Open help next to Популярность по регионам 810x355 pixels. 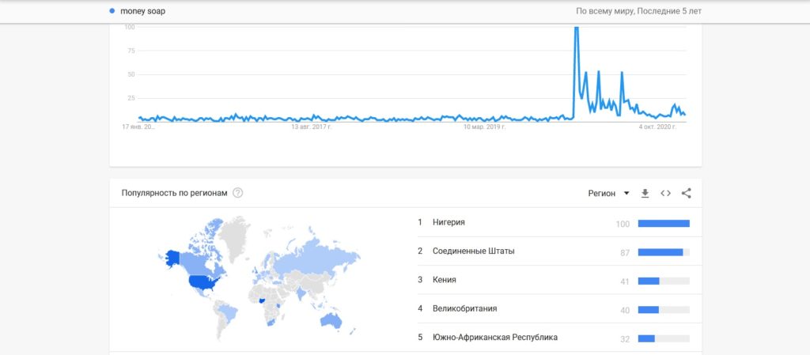pyautogui.click(x=237, y=193)
